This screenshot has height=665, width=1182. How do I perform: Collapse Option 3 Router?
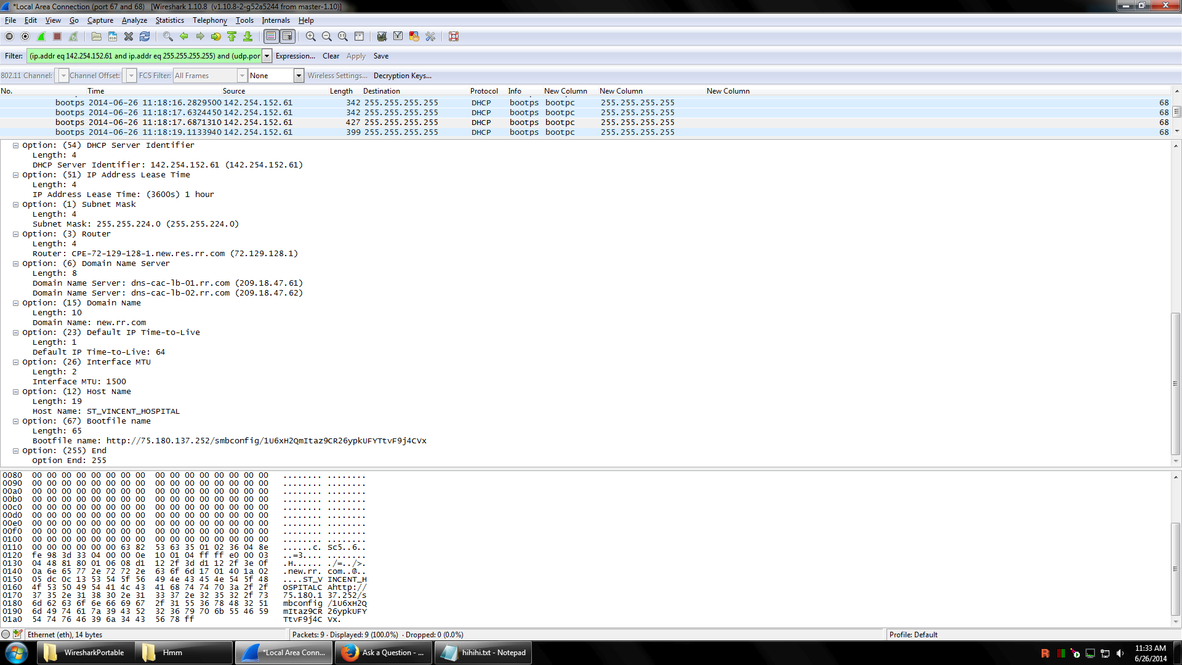16,234
